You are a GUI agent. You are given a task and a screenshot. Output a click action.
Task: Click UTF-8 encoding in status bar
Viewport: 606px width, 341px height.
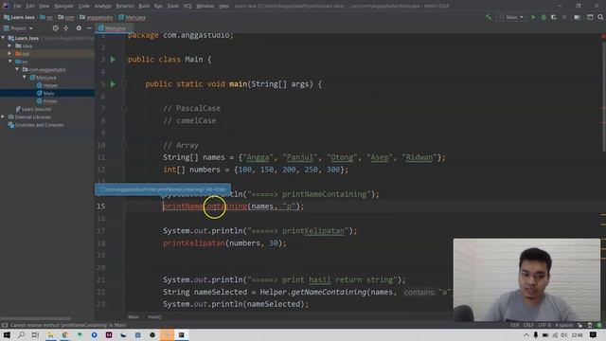click(544, 325)
